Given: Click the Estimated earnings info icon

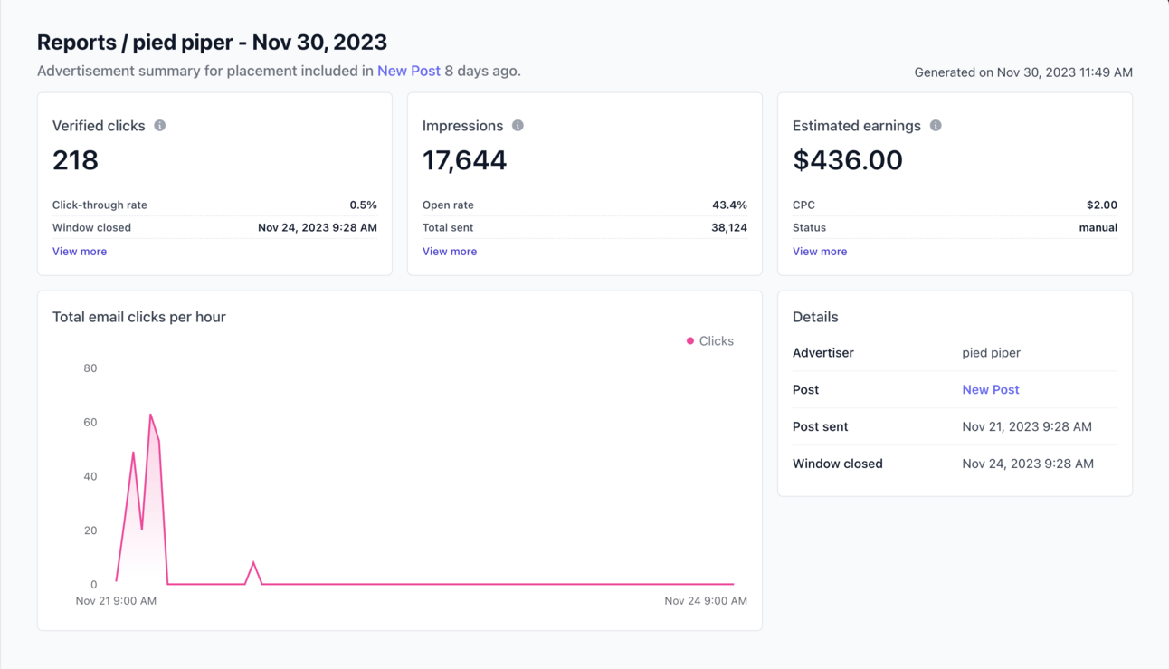Looking at the screenshot, I should [936, 125].
